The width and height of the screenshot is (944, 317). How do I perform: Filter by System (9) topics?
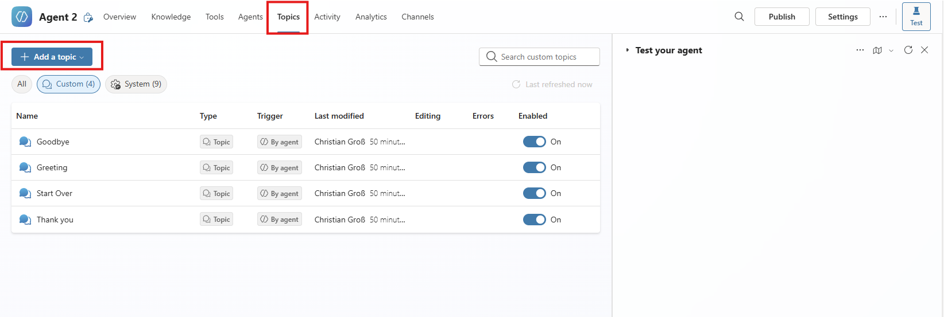coord(136,84)
